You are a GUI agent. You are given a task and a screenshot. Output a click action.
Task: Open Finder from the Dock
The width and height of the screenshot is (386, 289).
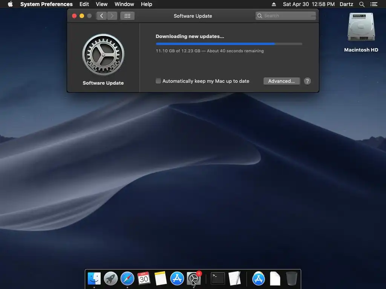94,278
